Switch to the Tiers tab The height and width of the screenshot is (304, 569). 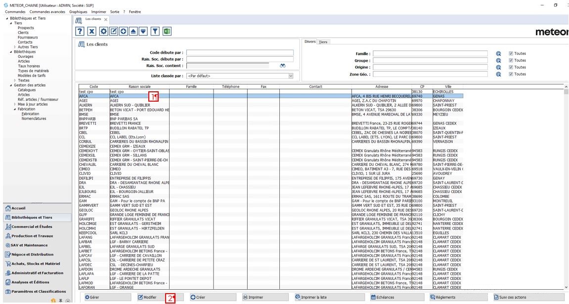pos(323,42)
